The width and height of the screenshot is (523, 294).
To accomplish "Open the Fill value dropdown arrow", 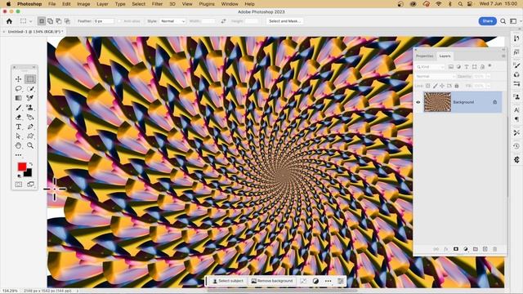I will (488, 86).
